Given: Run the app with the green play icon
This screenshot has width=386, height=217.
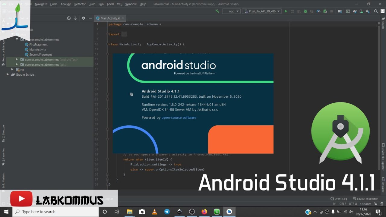Looking at the screenshot, I should pos(286,11).
